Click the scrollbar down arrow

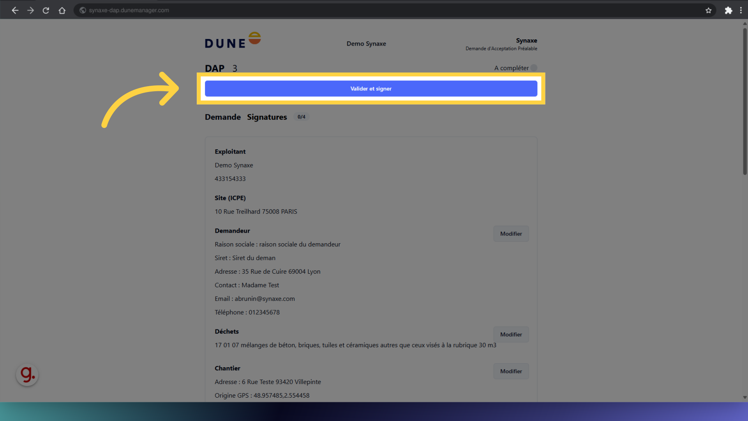744,398
